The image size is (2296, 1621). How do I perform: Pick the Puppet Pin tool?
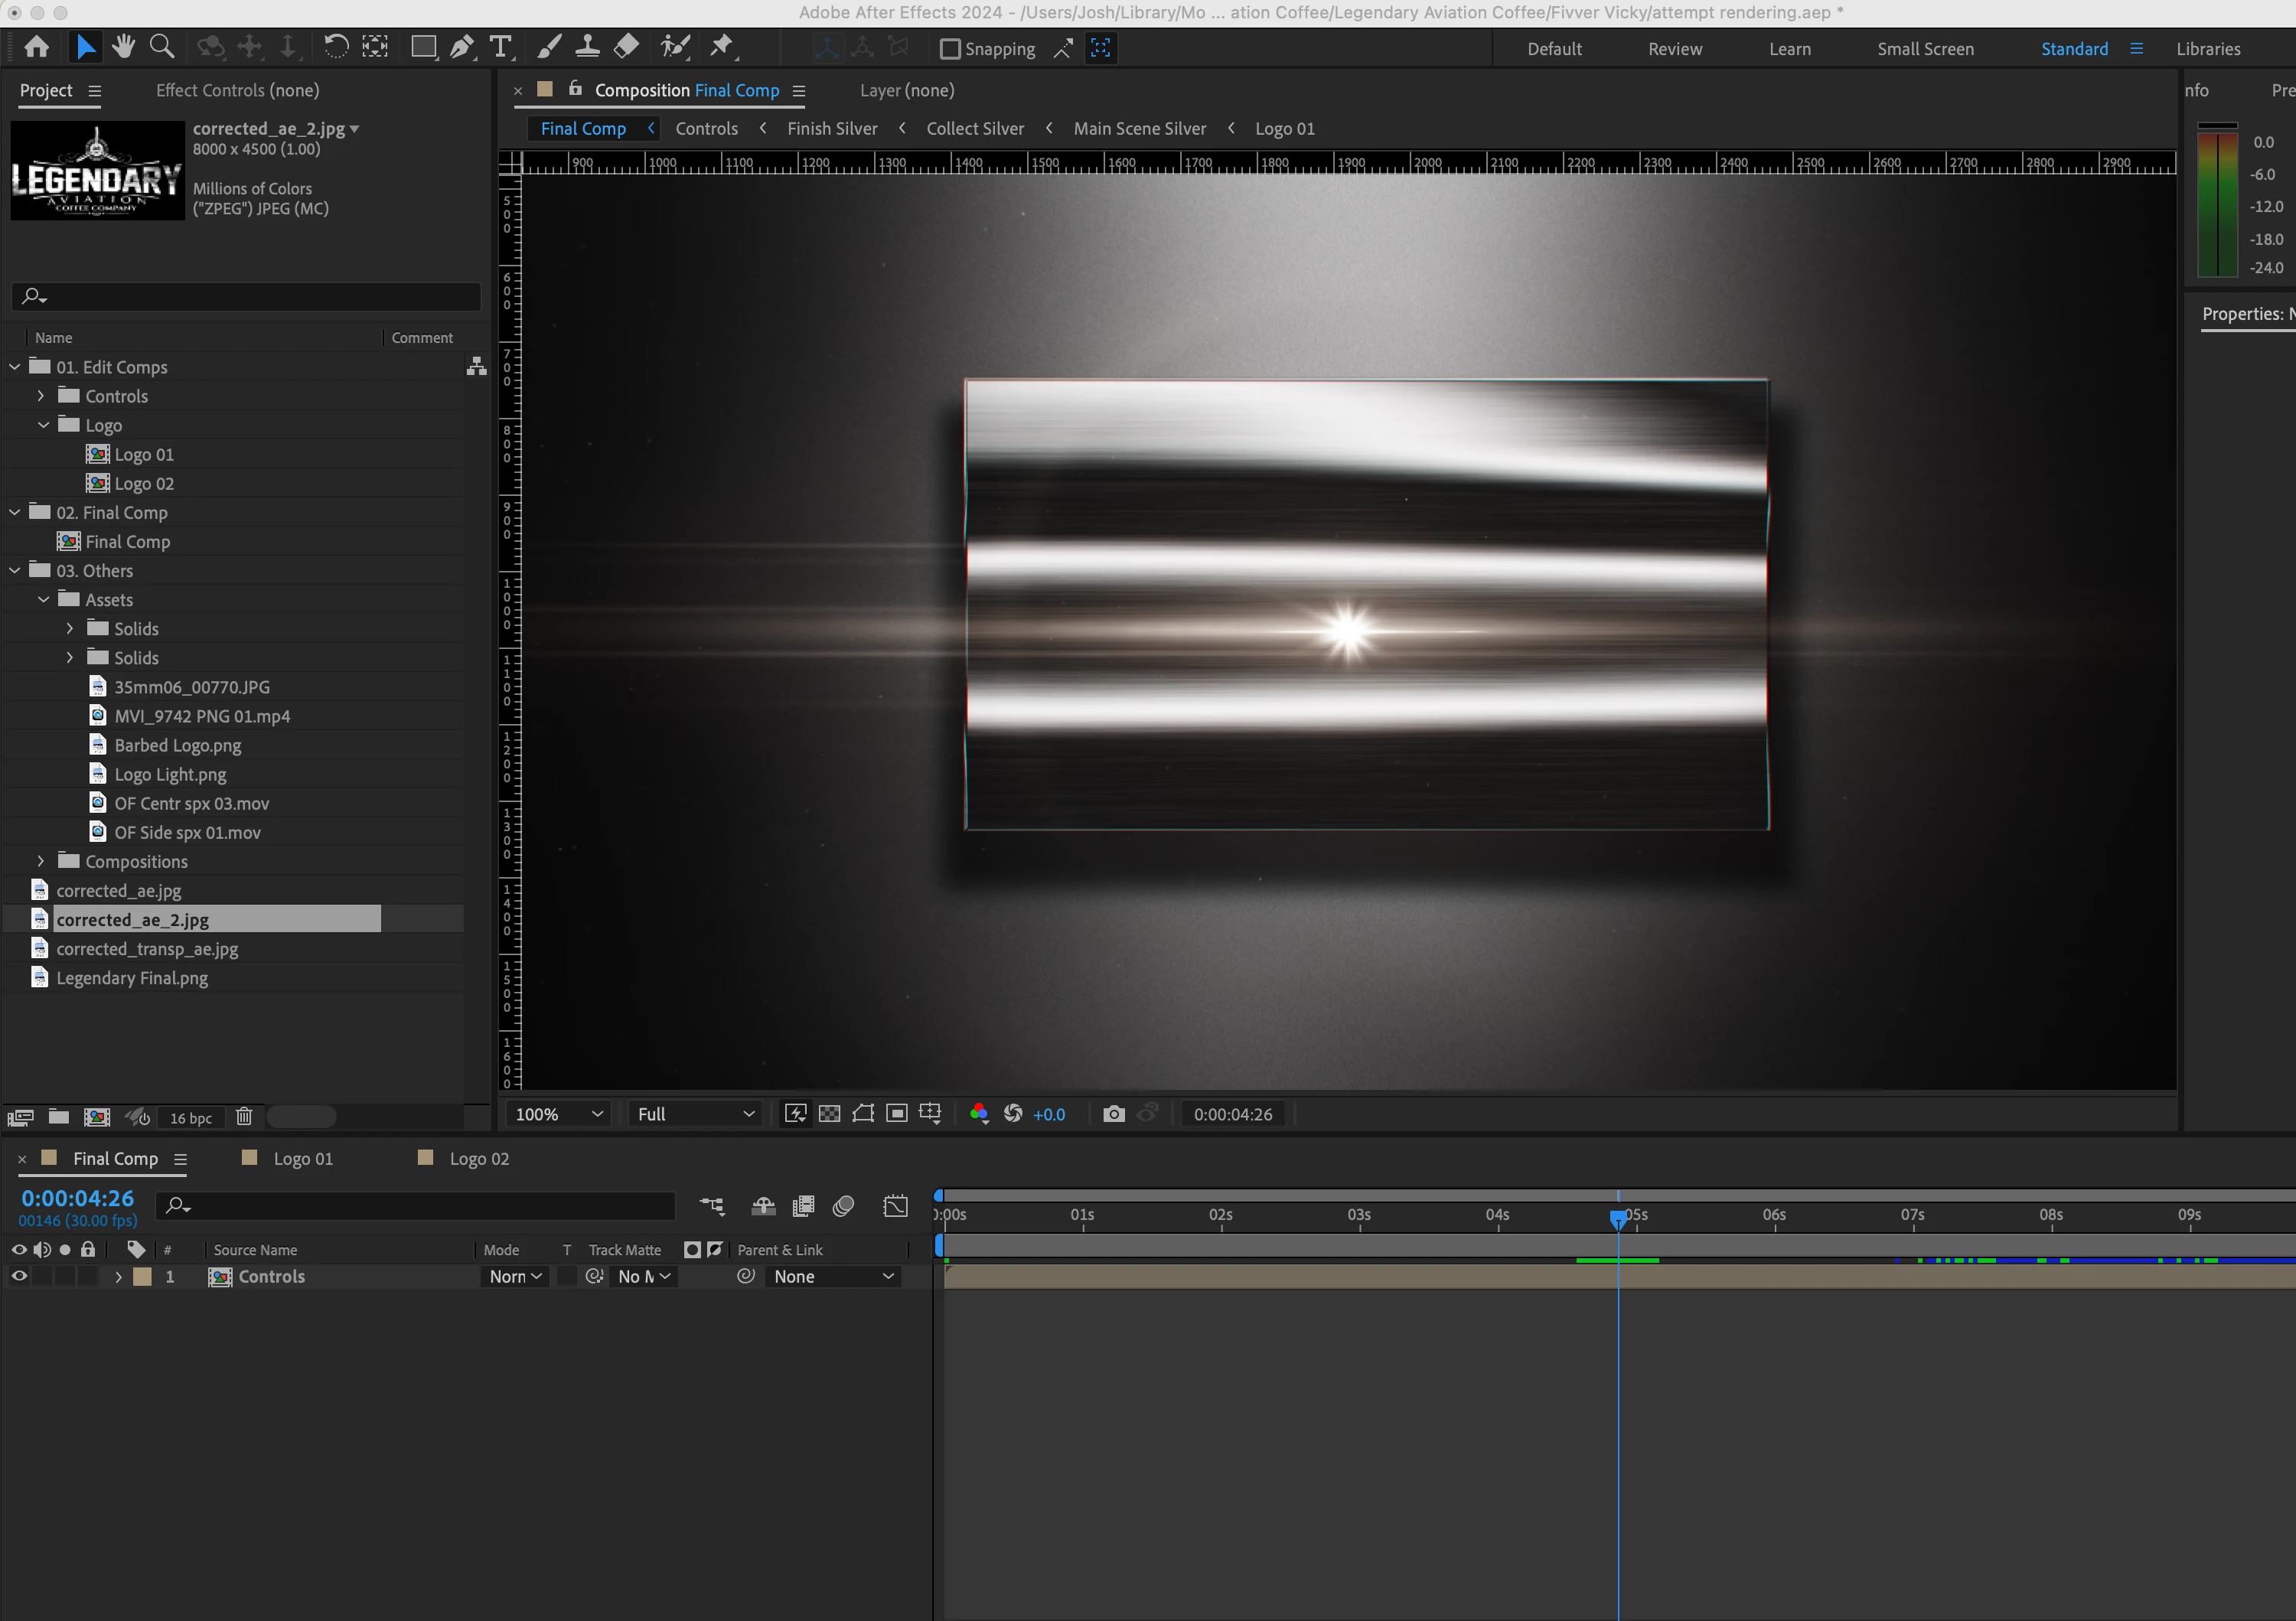pos(722,47)
